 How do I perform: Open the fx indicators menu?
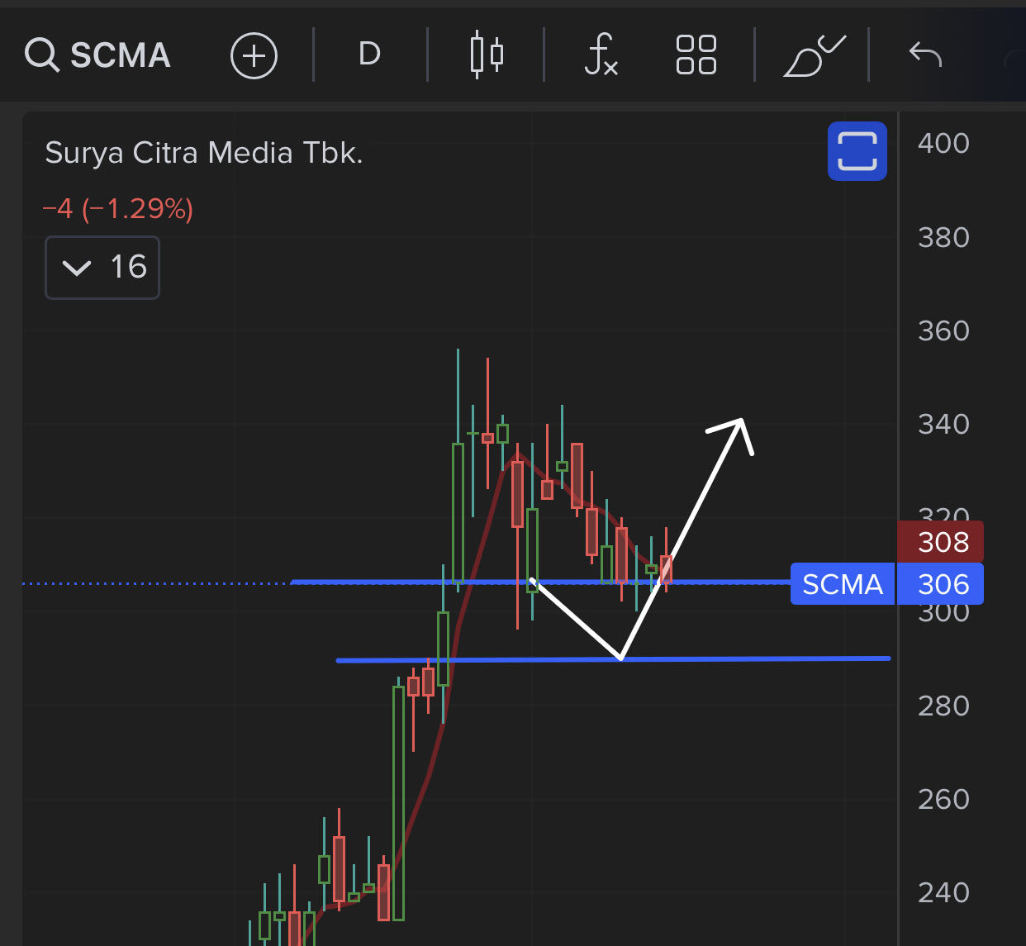pyautogui.click(x=601, y=55)
